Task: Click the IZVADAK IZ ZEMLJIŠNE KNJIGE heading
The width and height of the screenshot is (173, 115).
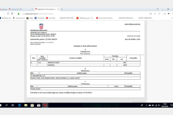Action: click(85, 46)
